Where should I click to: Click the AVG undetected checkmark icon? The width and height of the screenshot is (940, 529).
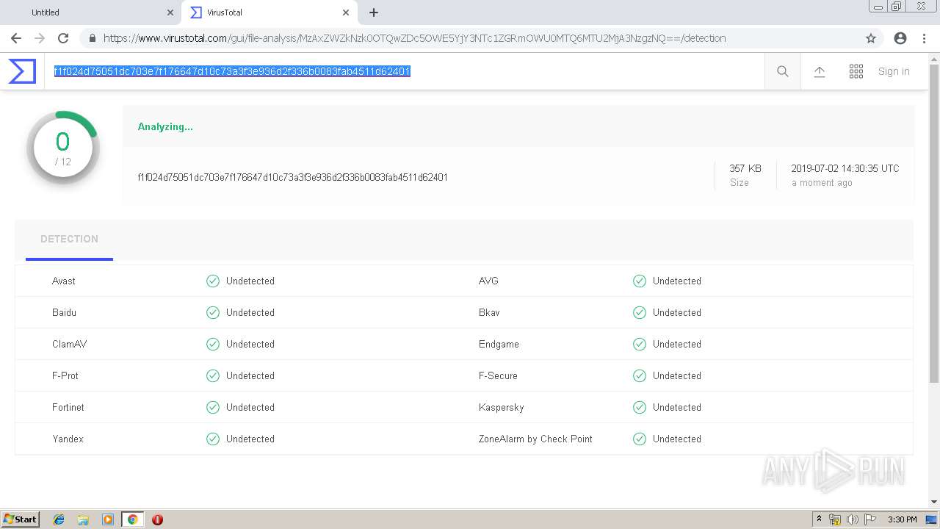coord(640,281)
